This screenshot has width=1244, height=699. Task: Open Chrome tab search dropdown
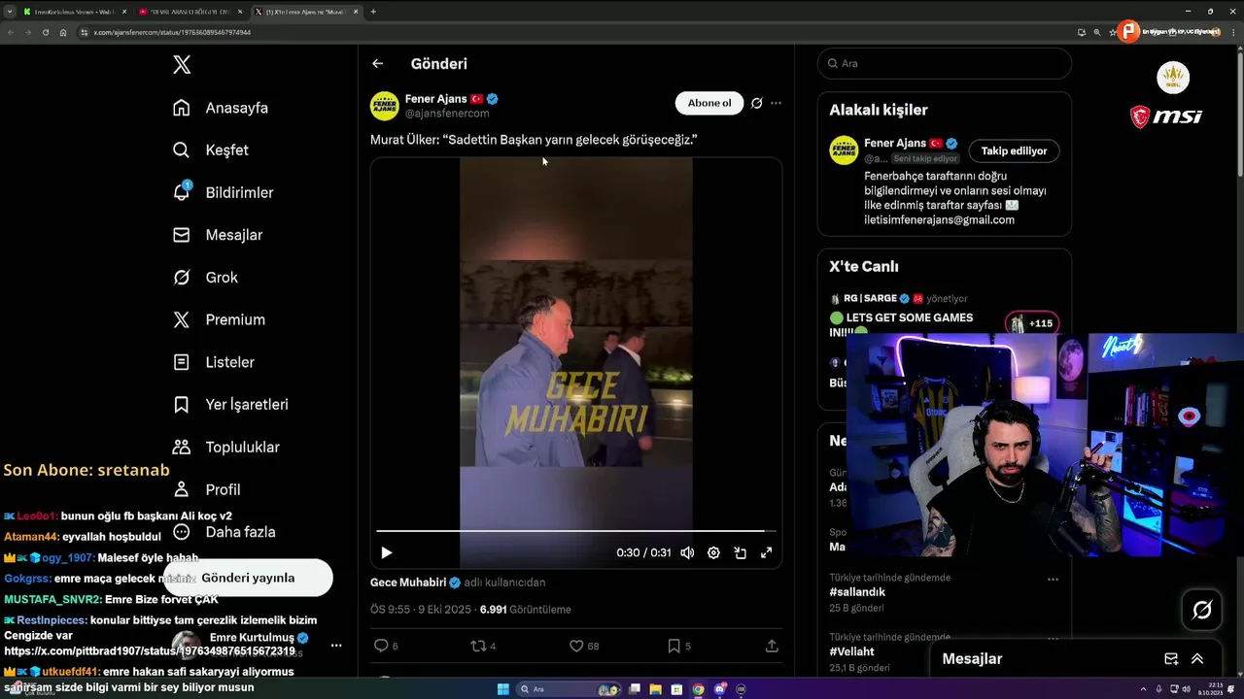click(x=9, y=12)
